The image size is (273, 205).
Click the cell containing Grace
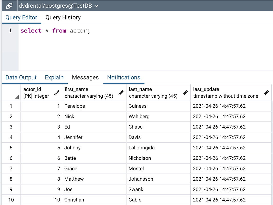[x=94, y=169]
